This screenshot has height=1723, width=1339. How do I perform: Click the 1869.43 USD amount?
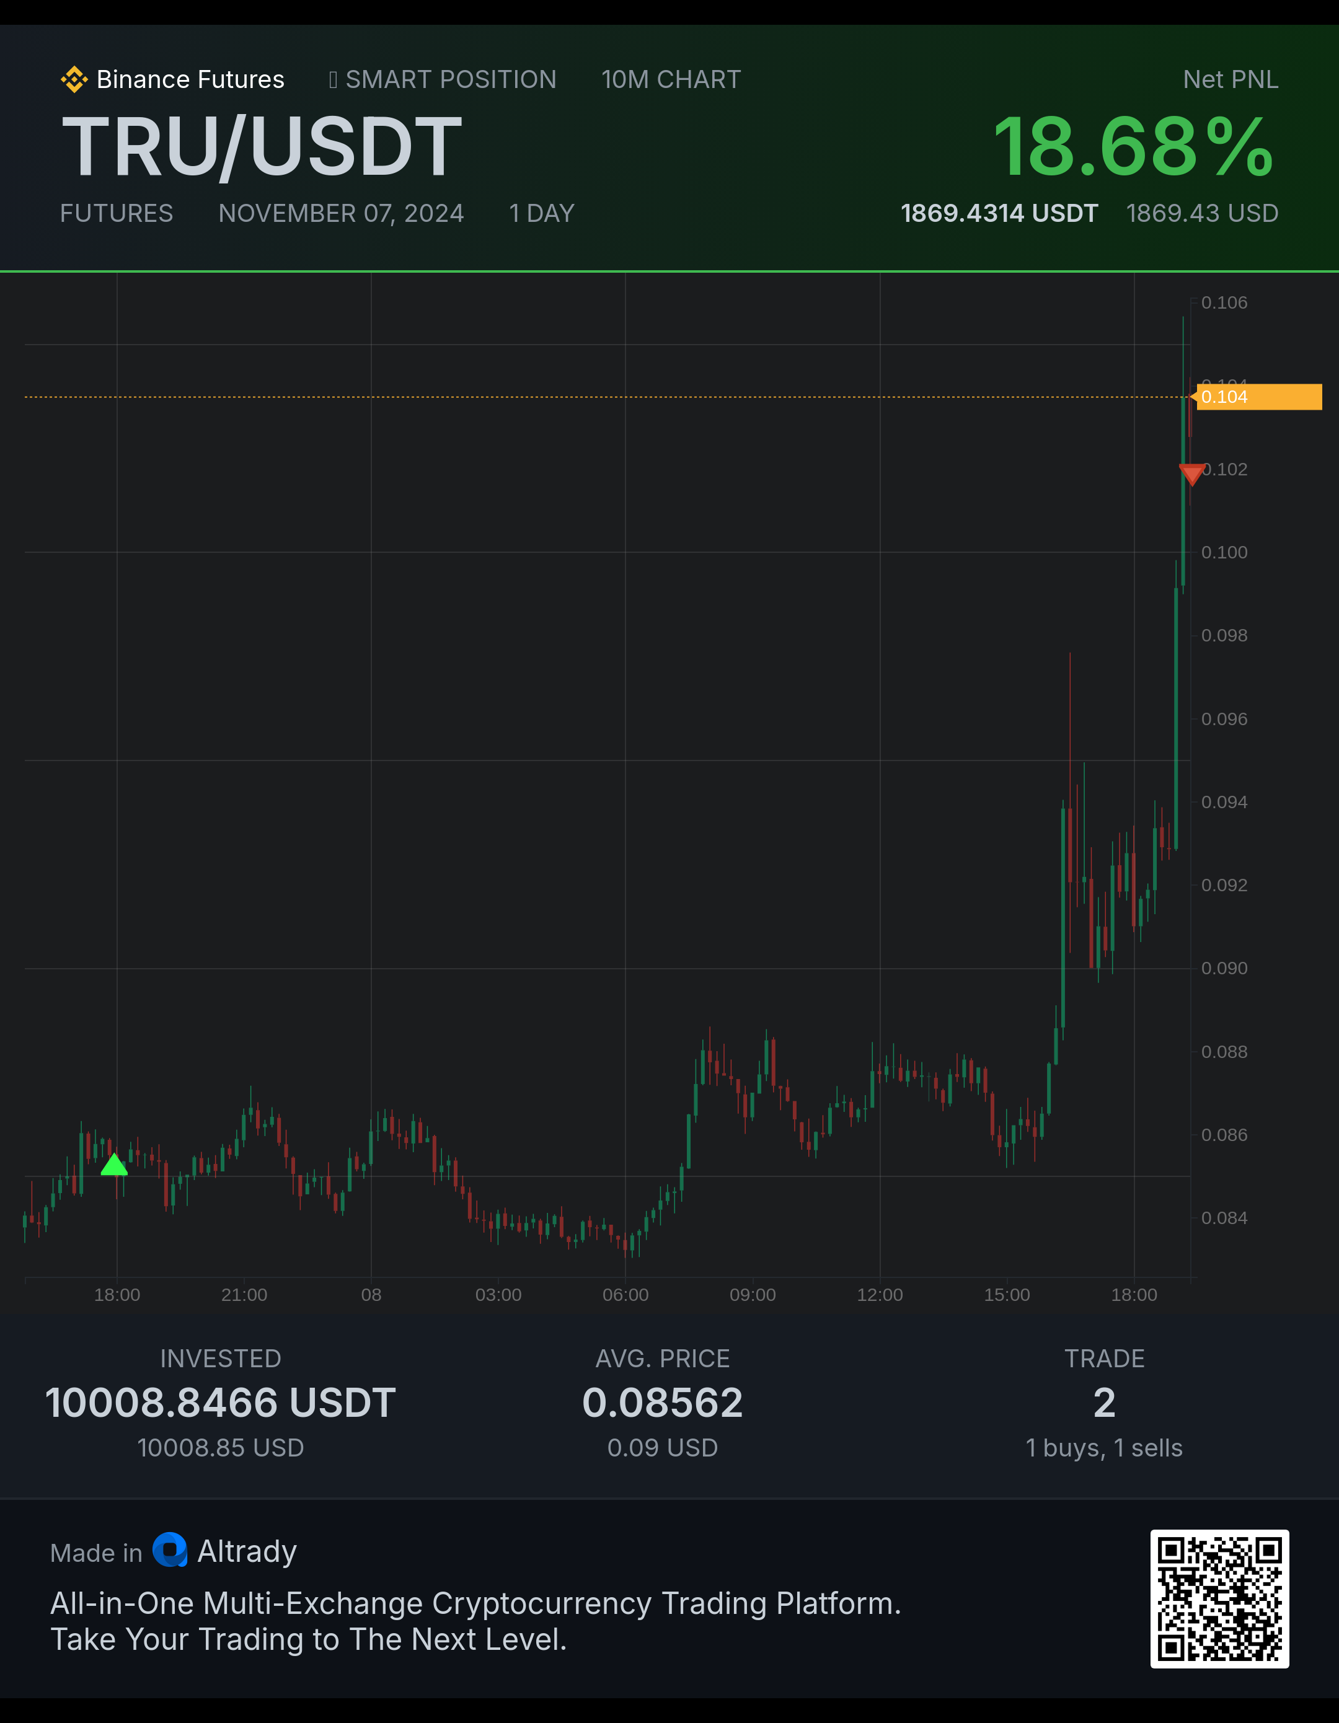click(1202, 213)
